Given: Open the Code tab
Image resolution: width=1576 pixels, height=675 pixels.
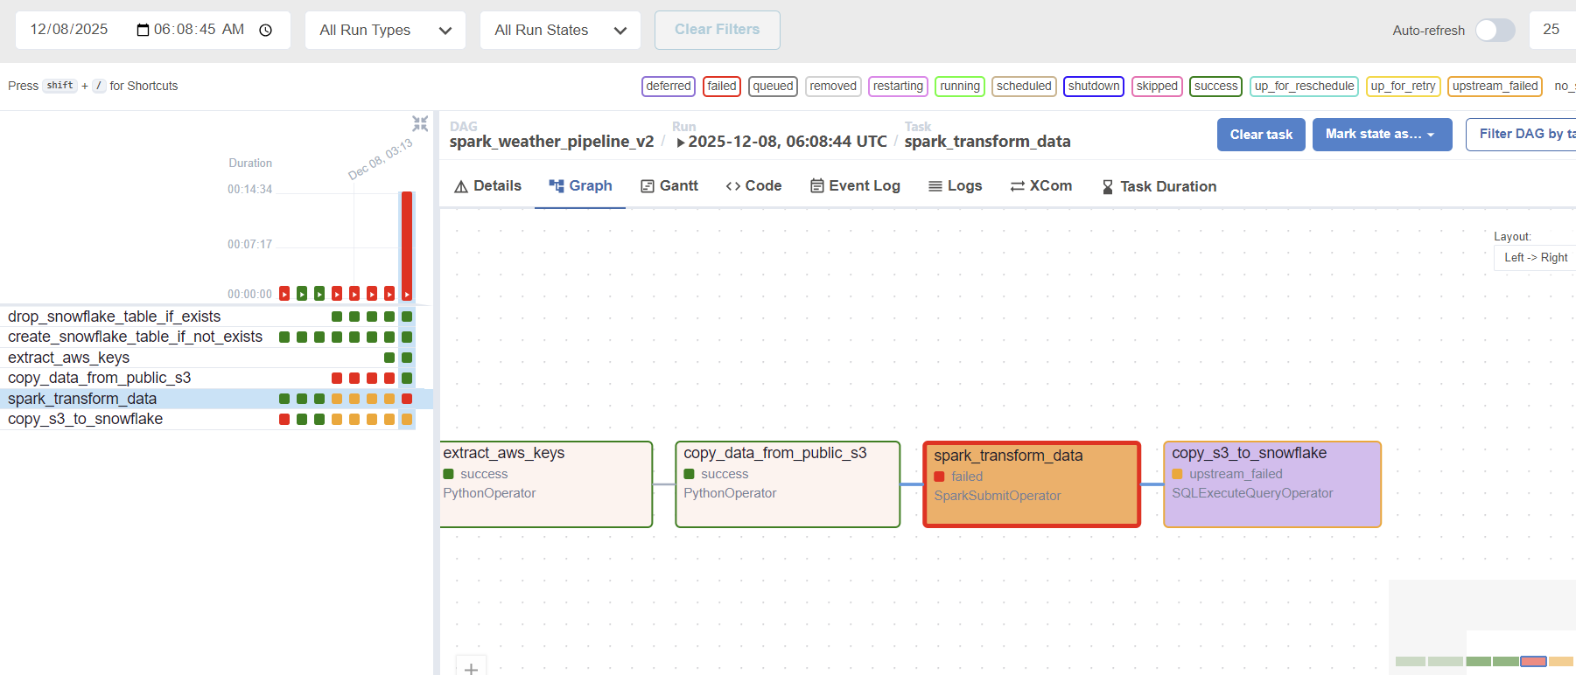Looking at the screenshot, I should click(x=753, y=185).
